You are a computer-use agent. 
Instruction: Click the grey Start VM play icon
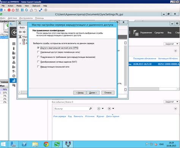(5, 10)
